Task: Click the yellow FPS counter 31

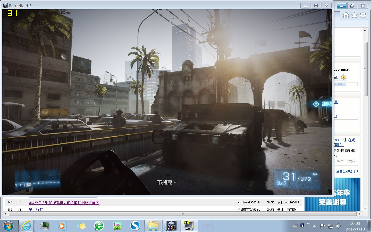Action: (x=13, y=13)
